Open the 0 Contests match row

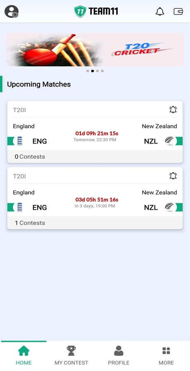tap(95, 156)
